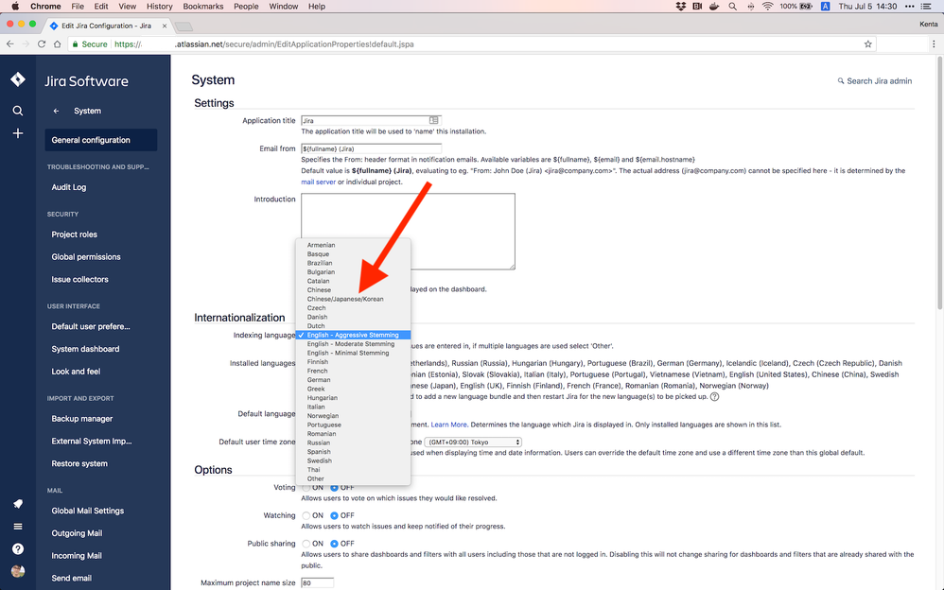This screenshot has height=590, width=944.
Task: Close the Edit Jira Configuration tab
Action: (165, 26)
